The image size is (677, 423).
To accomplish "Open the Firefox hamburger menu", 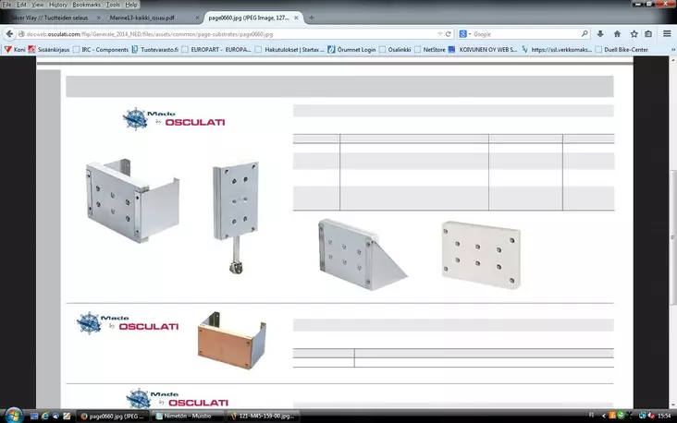I will click(x=667, y=34).
